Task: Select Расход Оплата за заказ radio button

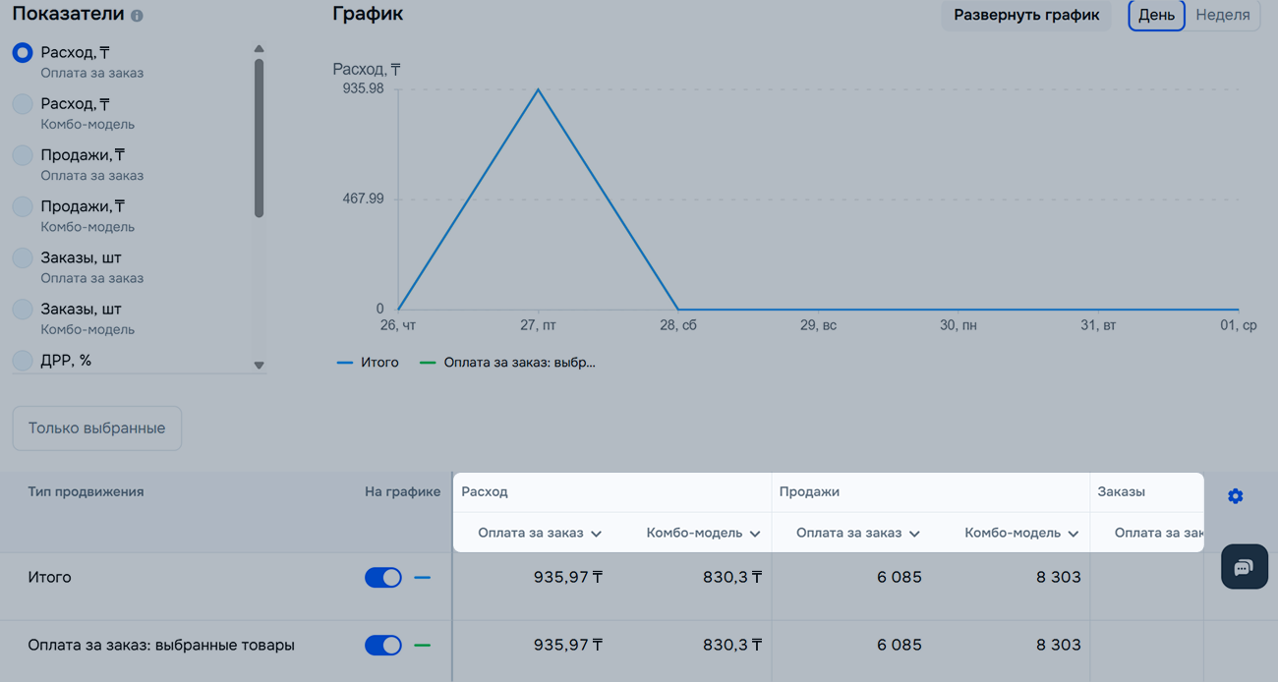Action: click(x=23, y=53)
